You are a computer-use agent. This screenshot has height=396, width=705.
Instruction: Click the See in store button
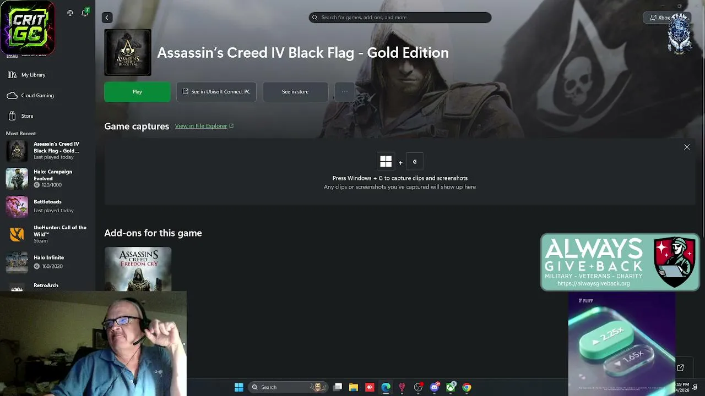click(x=295, y=92)
